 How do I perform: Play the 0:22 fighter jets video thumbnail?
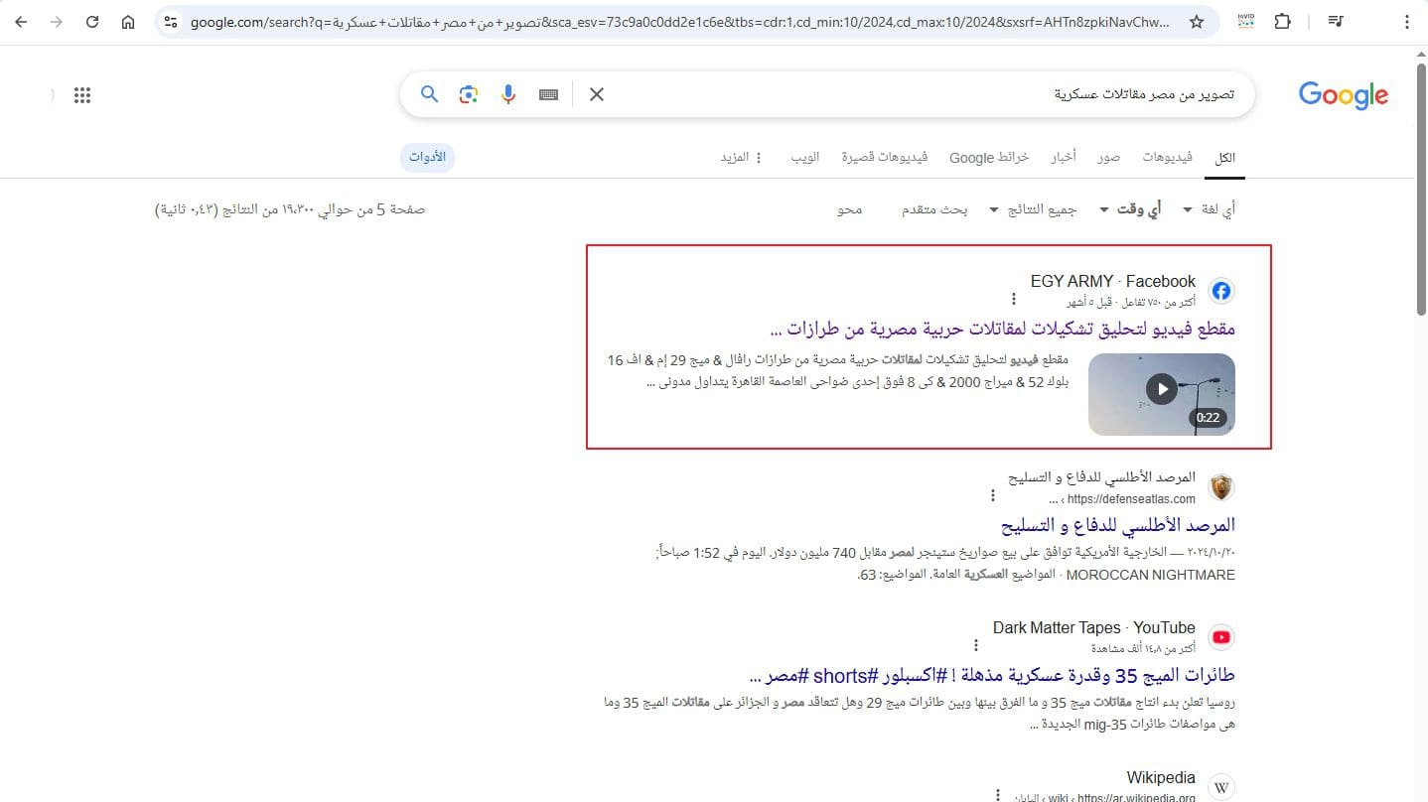click(1161, 389)
